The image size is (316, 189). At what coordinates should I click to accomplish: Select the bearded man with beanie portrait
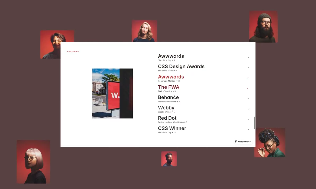(x=264, y=27)
